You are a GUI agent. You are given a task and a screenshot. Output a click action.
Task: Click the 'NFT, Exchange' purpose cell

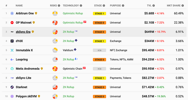(x=118, y=50)
